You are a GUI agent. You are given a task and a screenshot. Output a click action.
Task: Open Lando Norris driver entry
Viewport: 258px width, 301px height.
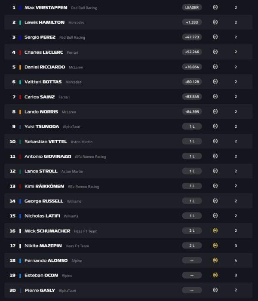click(41, 112)
